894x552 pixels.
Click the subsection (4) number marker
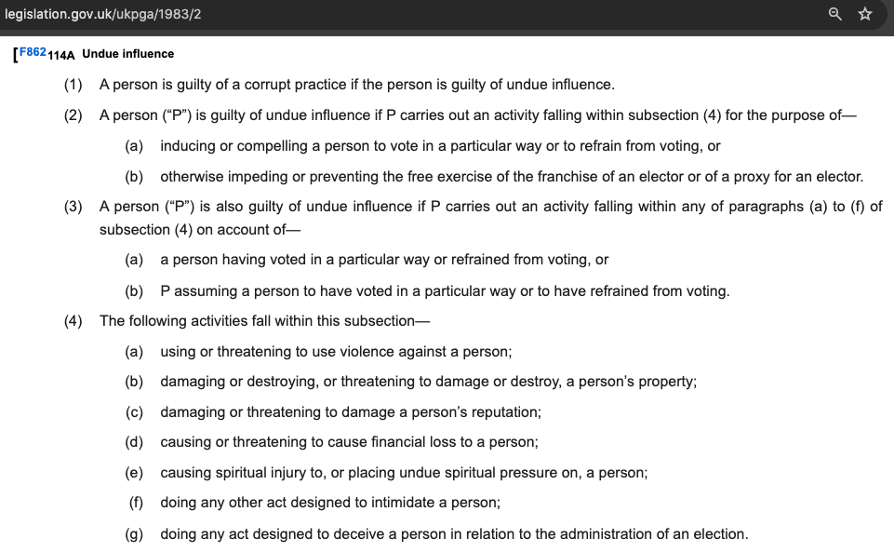pos(73,321)
